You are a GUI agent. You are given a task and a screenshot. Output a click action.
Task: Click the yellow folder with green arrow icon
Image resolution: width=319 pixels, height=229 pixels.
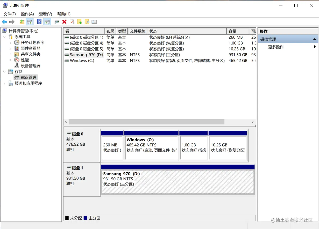[x=80, y=22]
